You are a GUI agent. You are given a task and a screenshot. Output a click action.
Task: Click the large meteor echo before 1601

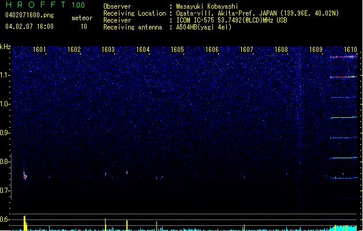[25, 175]
